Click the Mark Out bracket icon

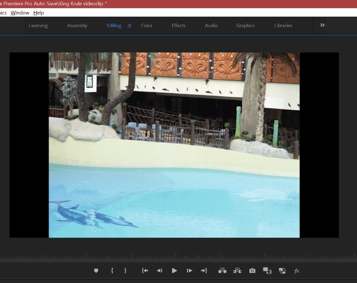(x=125, y=271)
